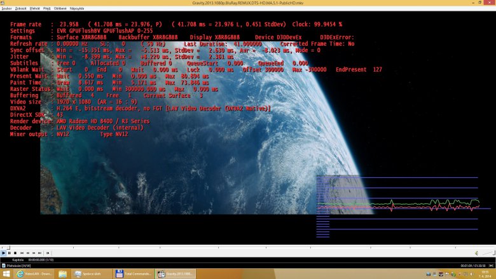This screenshot has height=279, width=496.
Task: Switch to Total Commander taskbar item
Action: click(134, 274)
